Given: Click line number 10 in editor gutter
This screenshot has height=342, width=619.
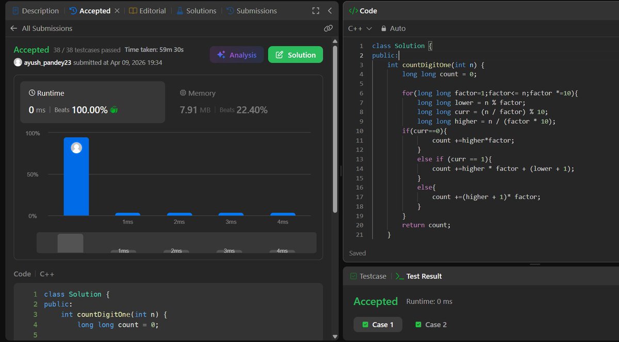Looking at the screenshot, I should pyautogui.click(x=360, y=131).
